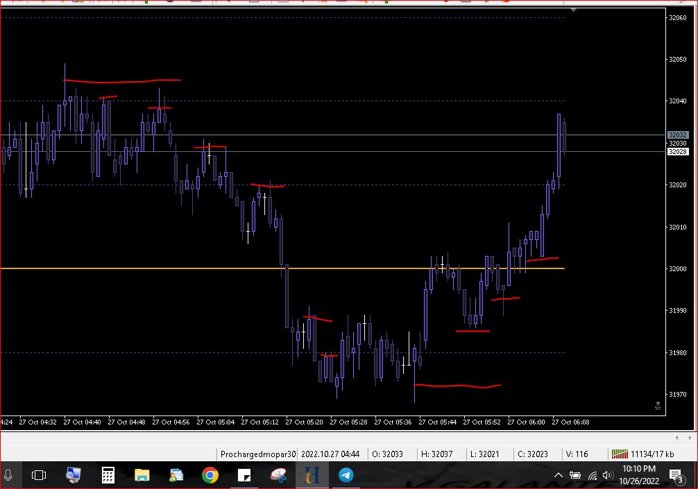Click the L: 32021 low price entry
The height and width of the screenshot is (489, 698).
485,454
